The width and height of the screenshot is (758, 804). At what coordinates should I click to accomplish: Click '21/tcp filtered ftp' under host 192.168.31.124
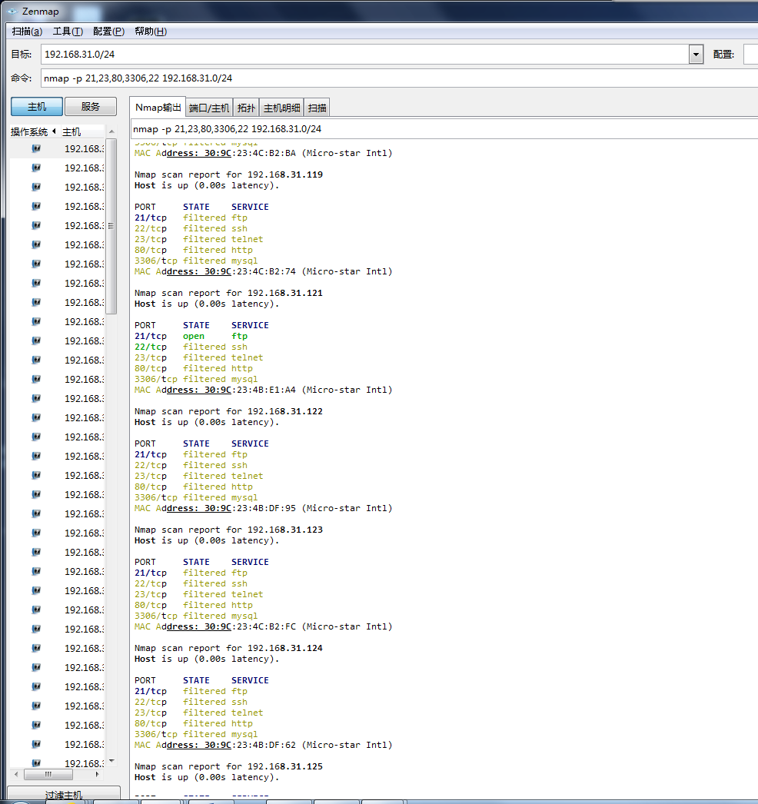191,692
